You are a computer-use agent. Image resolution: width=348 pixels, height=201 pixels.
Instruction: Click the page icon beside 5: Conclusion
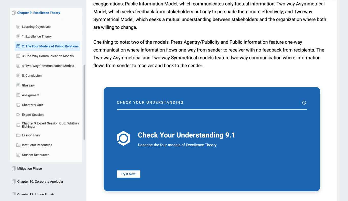(18, 76)
